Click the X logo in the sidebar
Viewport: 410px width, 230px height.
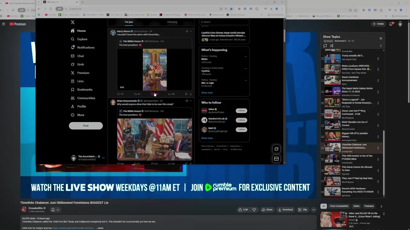click(73, 22)
